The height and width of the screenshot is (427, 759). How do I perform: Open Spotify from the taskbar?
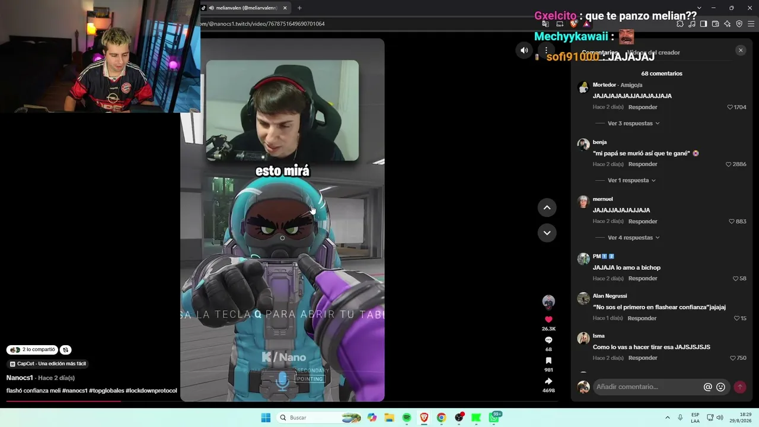407,418
